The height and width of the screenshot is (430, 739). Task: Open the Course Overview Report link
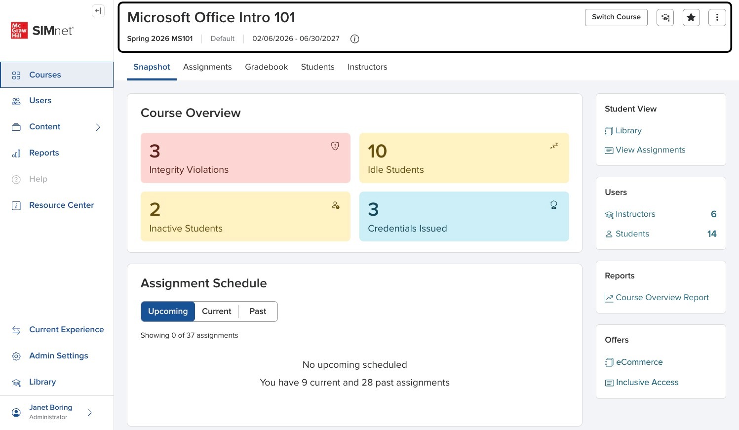tap(657, 298)
